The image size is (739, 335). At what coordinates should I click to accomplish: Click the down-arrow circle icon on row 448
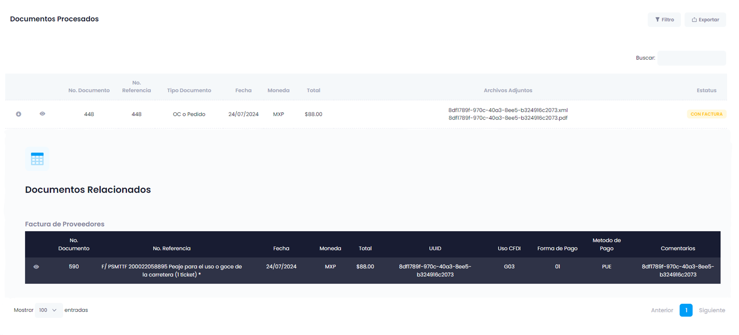click(x=18, y=114)
